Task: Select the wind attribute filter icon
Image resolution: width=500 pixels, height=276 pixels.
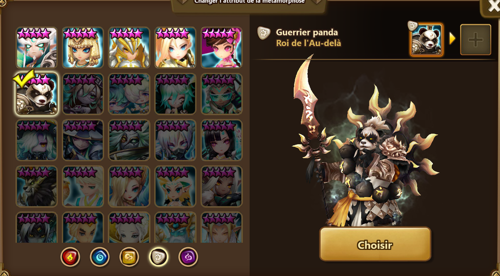Action: (x=129, y=257)
